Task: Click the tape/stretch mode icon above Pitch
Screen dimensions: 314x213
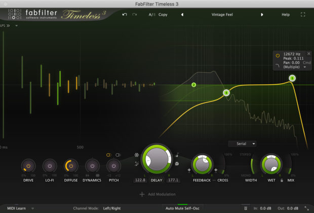Action: (x=118, y=155)
